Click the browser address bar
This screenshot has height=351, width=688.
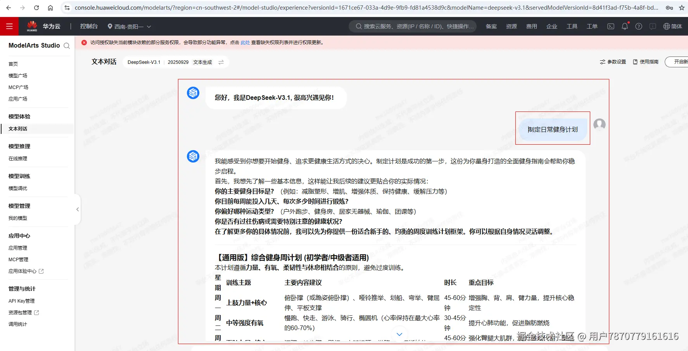(x=366, y=8)
